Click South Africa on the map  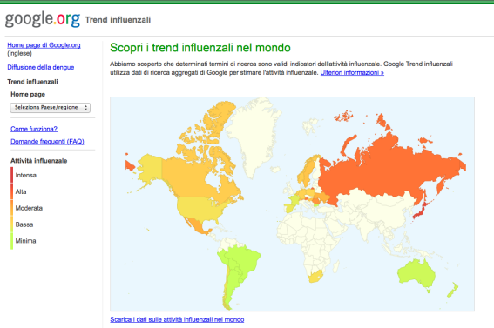(x=315, y=276)
